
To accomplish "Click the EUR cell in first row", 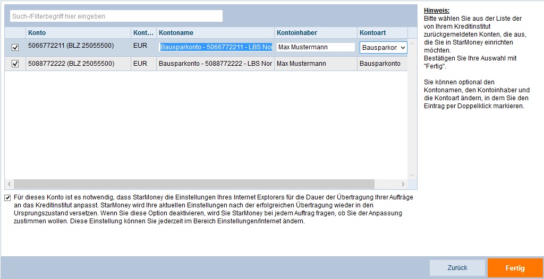I will (x=143, y=48).
